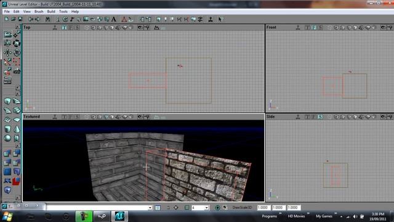Select the Brush Rotate tool

pos(17,43)
